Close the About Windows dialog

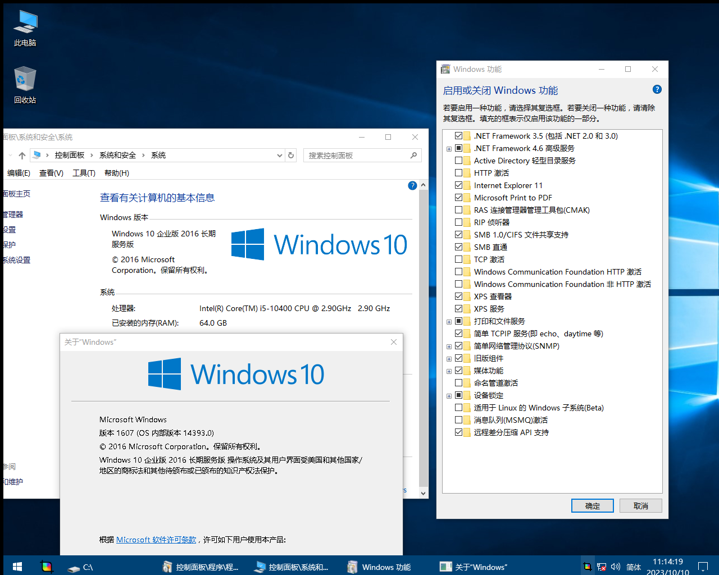[x=394, y=342]
